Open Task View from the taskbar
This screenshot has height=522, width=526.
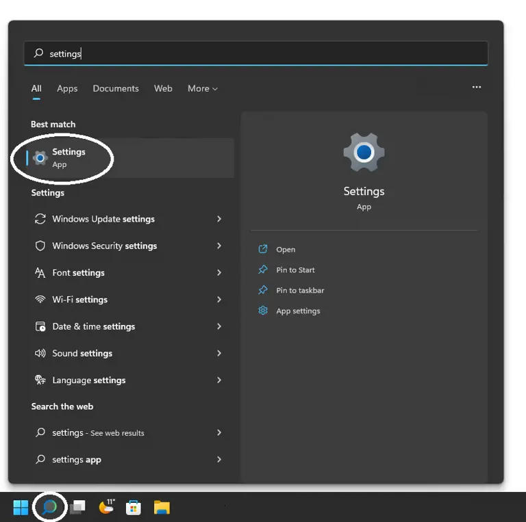[77, 508]
